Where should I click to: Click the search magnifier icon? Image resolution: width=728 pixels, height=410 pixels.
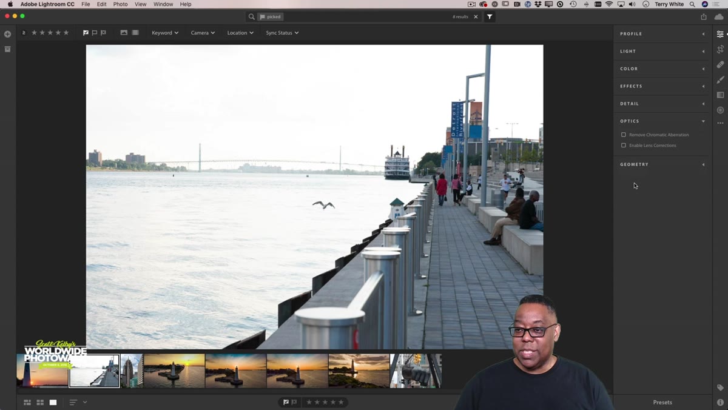coord(251,17)
